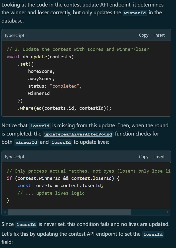Copy the db.update contests code snippet

[x=143, y=35]
